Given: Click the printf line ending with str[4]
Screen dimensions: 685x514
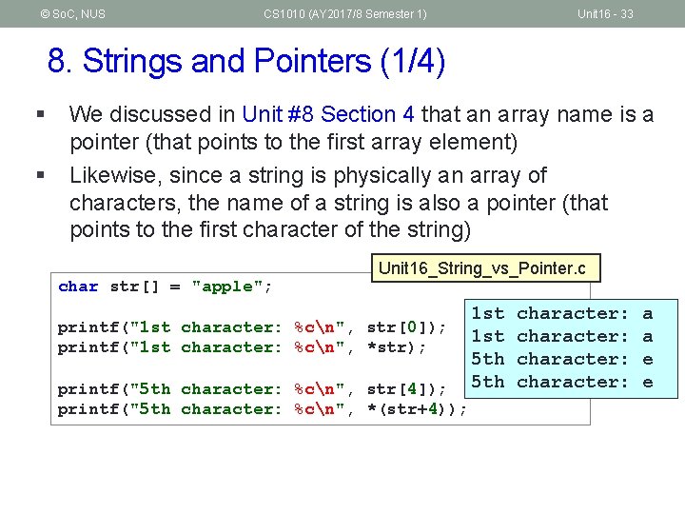Looking at the screenshot, I should pyautogui.click(x=251, y=388).
